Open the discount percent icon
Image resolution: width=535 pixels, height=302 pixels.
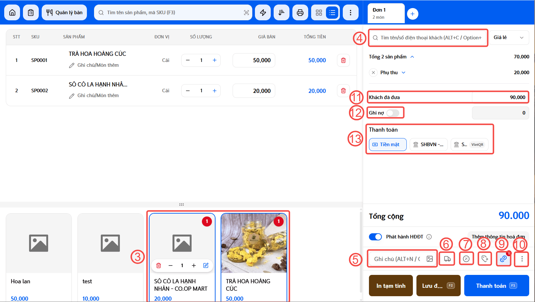click(x=466, y=259)
